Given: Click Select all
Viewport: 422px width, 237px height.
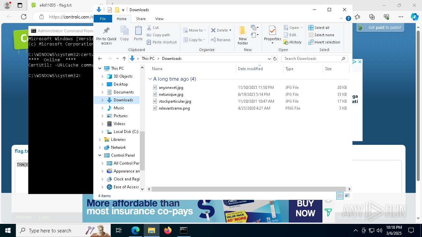Looking at the screenshot, I should pos(319,28).
